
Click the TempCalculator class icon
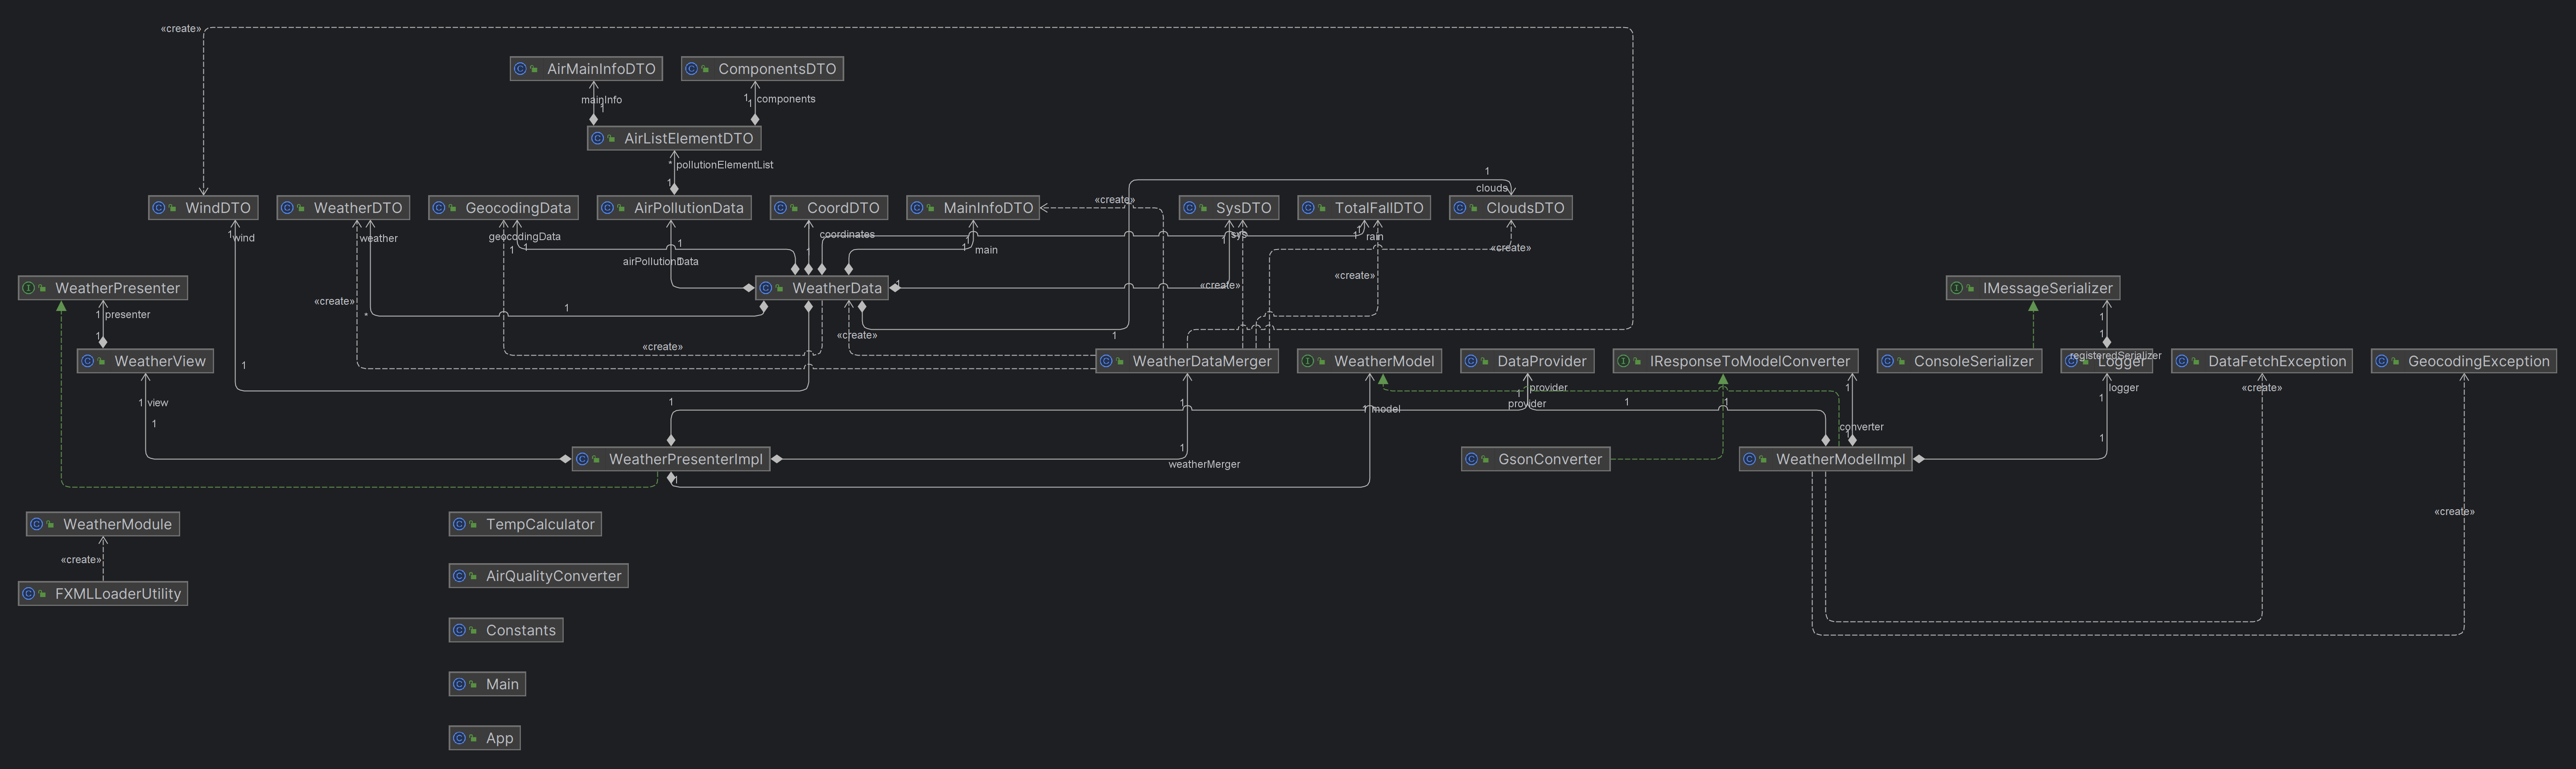pyautogui.click(x=460, y=524)
